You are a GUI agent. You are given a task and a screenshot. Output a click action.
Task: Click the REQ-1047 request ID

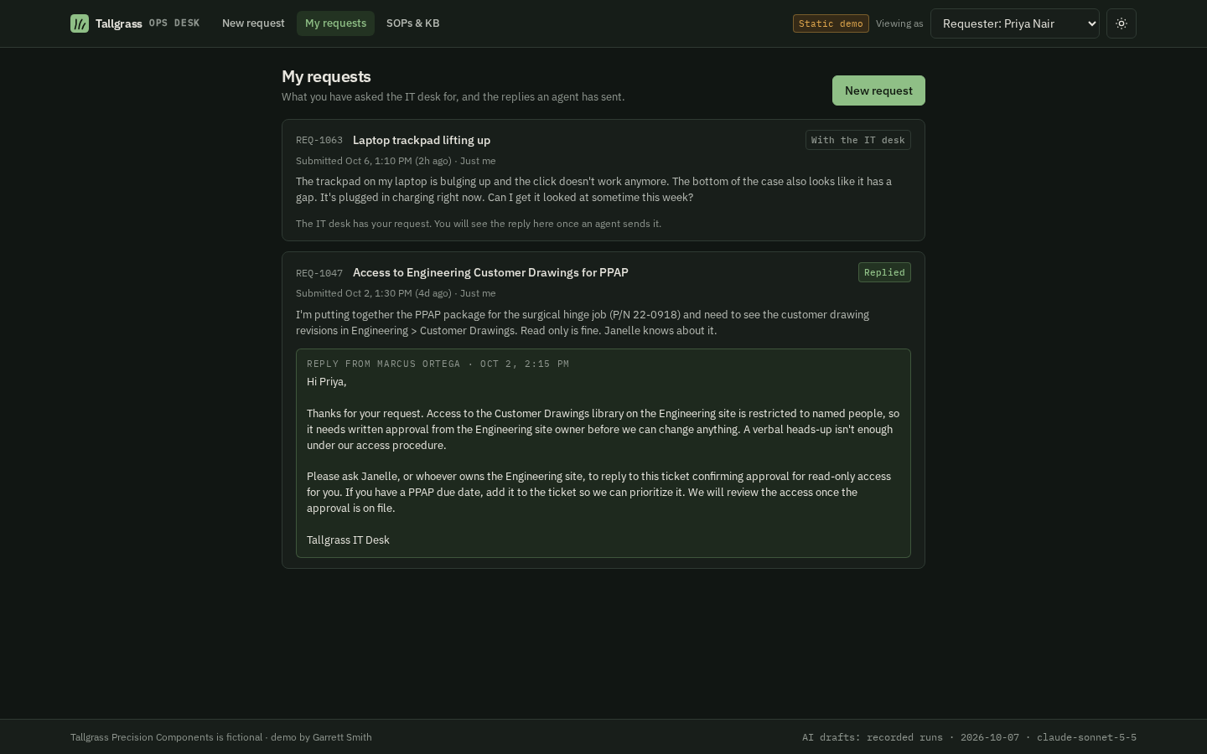click(319, 273)
